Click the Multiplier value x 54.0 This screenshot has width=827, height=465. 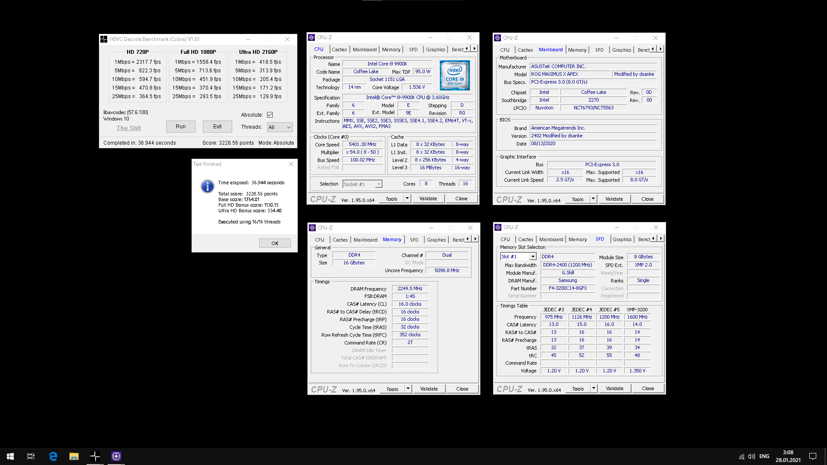coord(363,152)
